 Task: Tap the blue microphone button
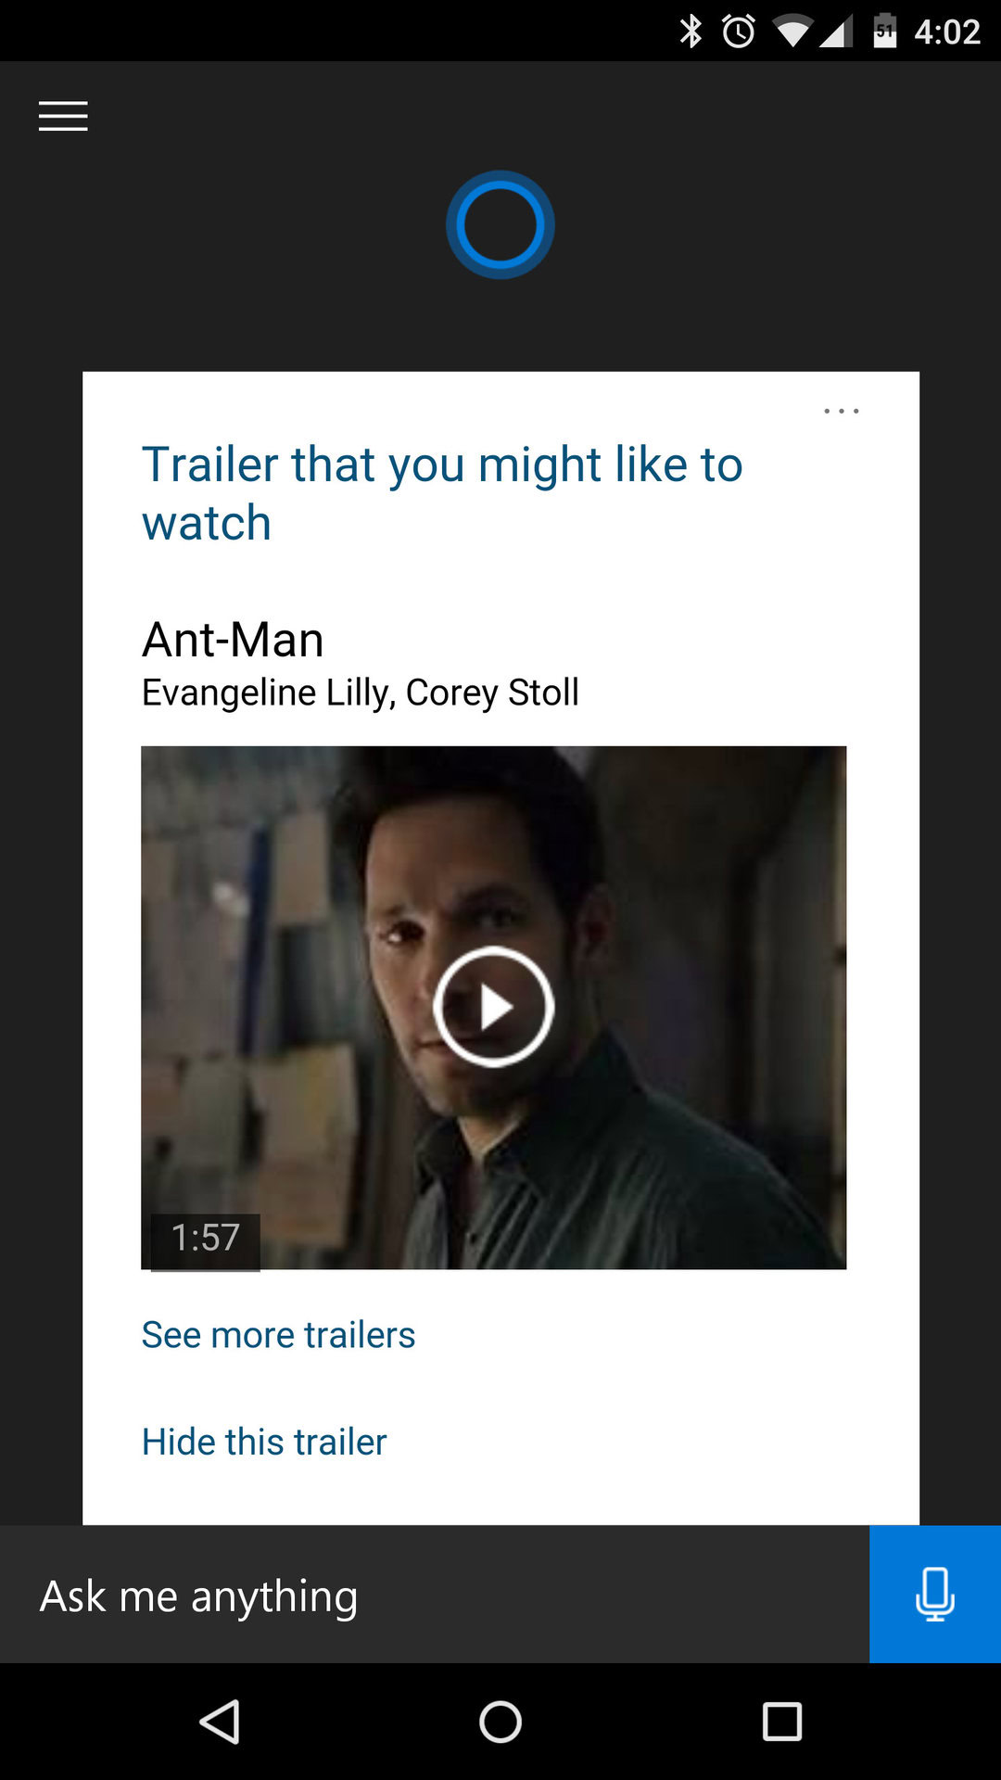tap(935, 1594)
